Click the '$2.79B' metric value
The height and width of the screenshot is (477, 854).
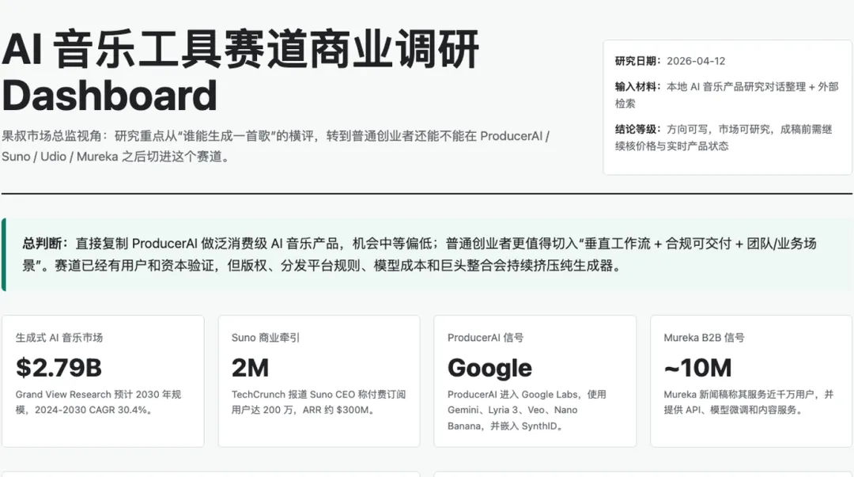59,367
